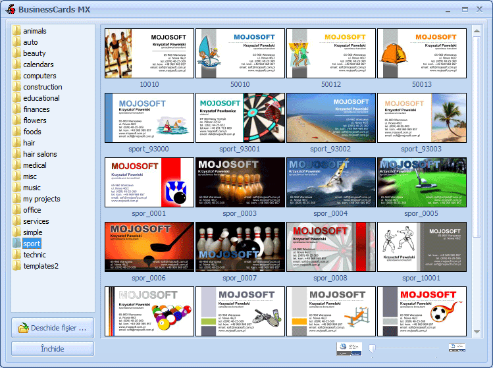Click the label text spor_0005

tap(421, 213)
